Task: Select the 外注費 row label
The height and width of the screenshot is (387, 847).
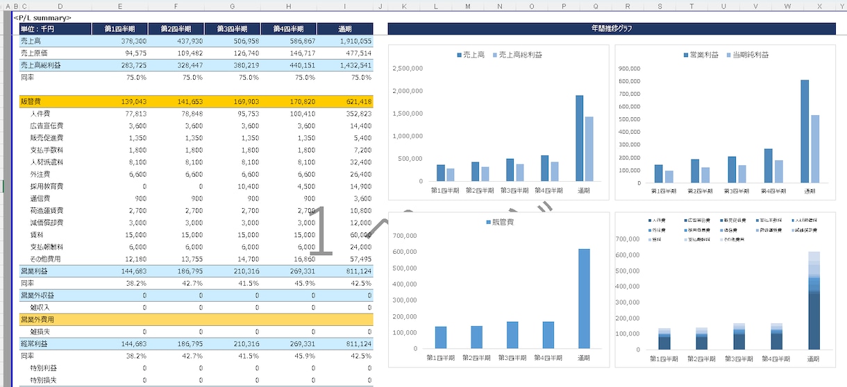Action: (x=40, y=174)
